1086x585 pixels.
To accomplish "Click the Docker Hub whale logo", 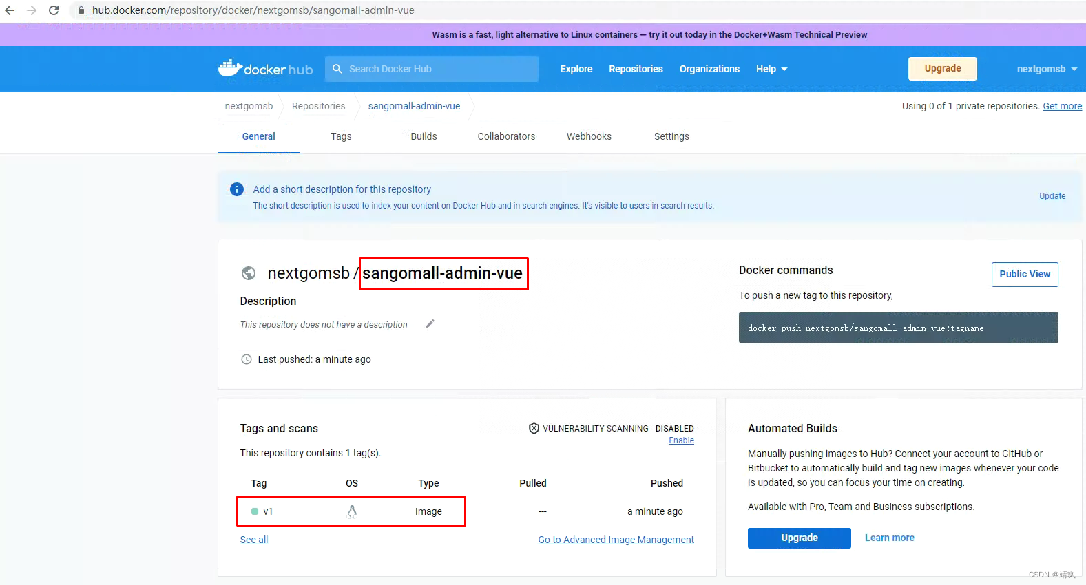I will tap(265, 68).
